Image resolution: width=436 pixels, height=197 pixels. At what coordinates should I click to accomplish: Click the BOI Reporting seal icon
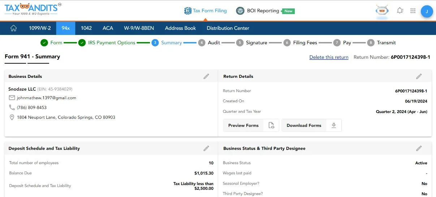(240, 11)
